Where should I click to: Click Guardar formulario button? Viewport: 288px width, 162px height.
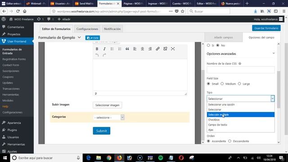pos(266,28)
